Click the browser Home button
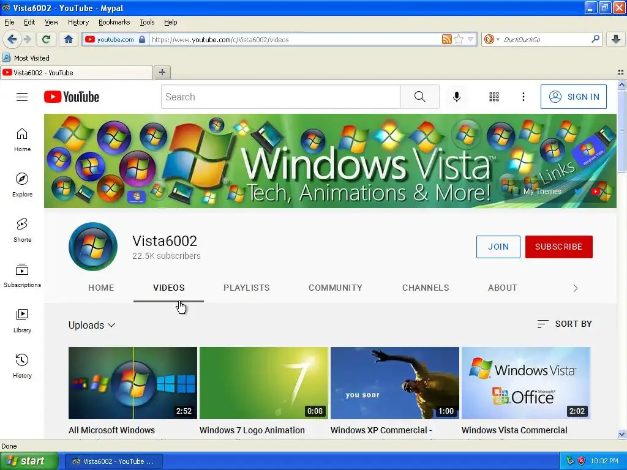This screenshot has width=627, height=470. click(x=69, y=39)
